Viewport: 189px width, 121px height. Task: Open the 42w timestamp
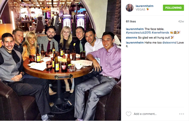(181, 21)
